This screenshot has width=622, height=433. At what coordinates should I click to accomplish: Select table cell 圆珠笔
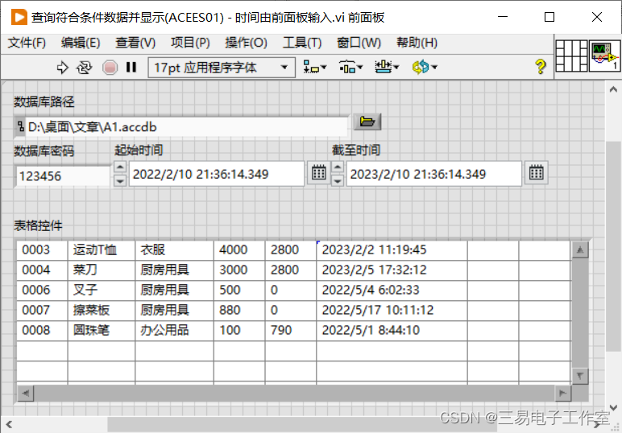click(102, 331)
